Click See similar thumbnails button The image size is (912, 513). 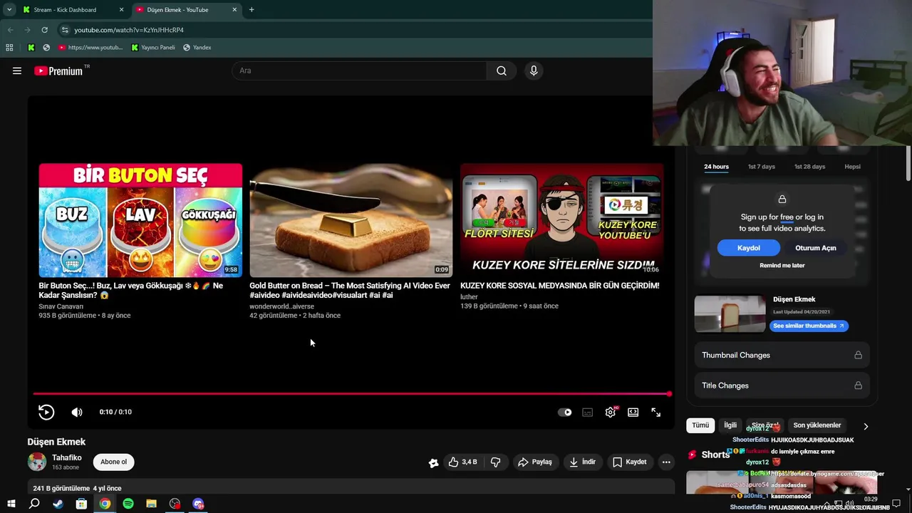[x=809, y=326]
